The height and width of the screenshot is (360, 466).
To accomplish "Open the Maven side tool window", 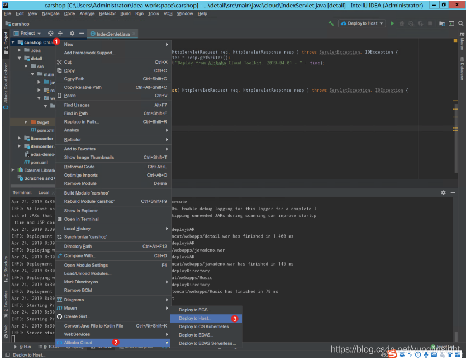I will coord(462,41).
